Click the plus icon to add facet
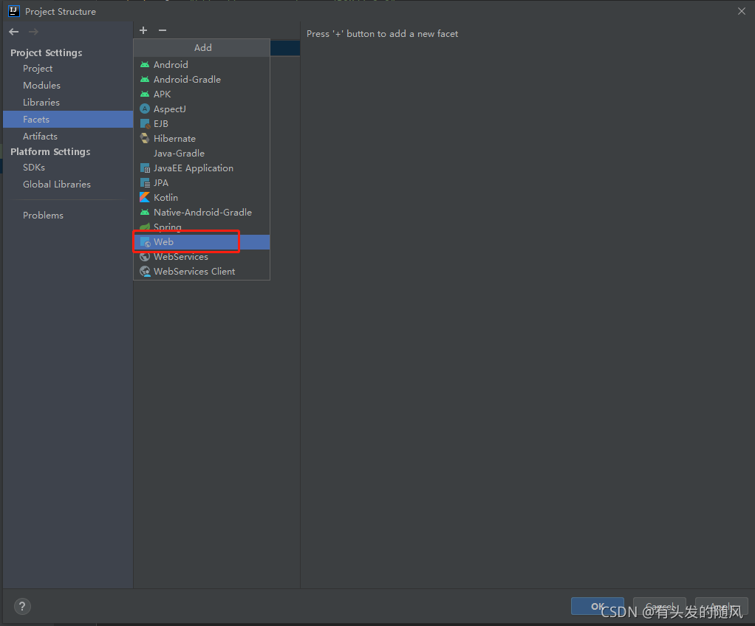 143,30
